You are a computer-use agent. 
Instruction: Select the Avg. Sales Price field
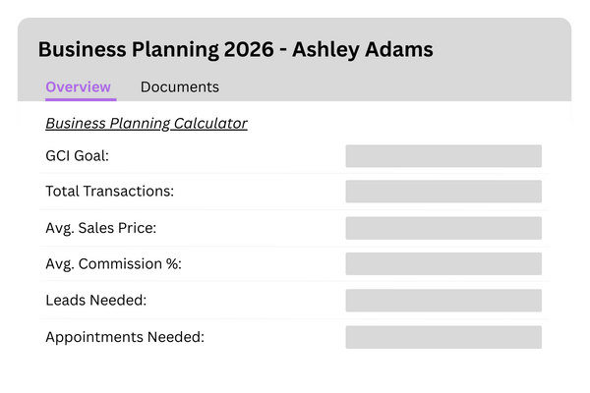442,228
